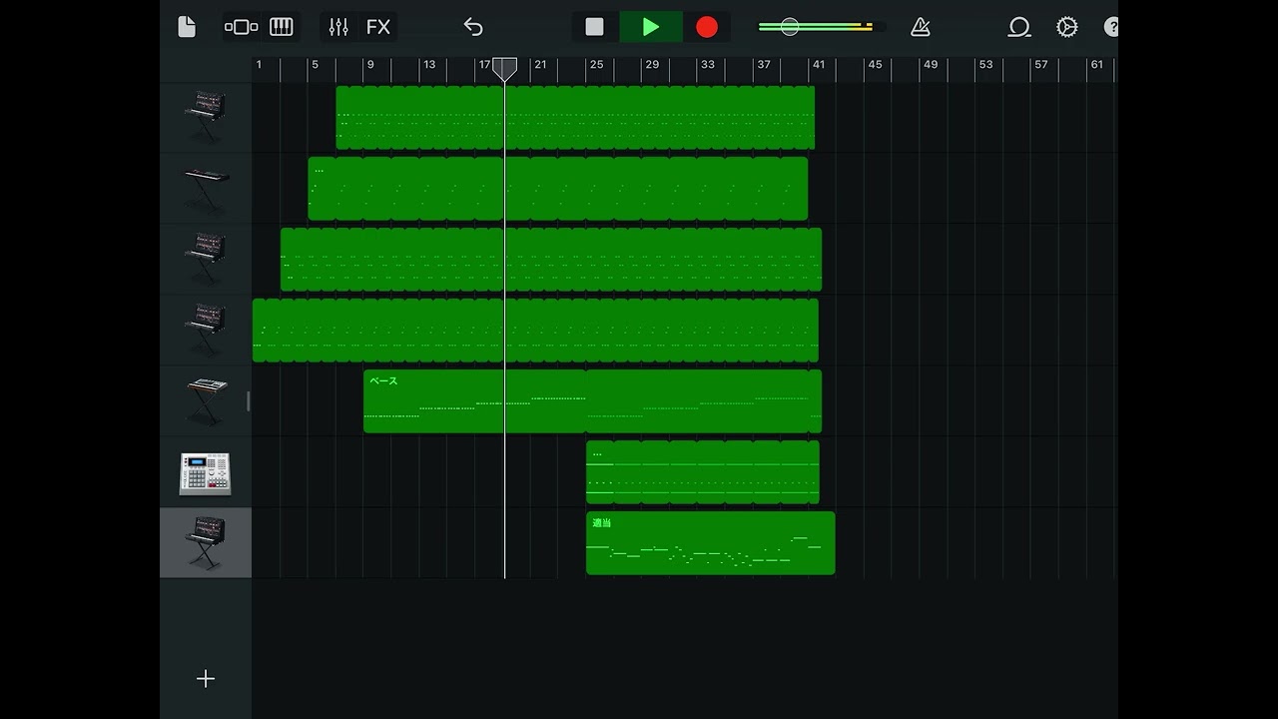This screenshot has height=719, width=1278.
Task: Jump to bar 53 on ruler
Action: (x=985, y=65)
